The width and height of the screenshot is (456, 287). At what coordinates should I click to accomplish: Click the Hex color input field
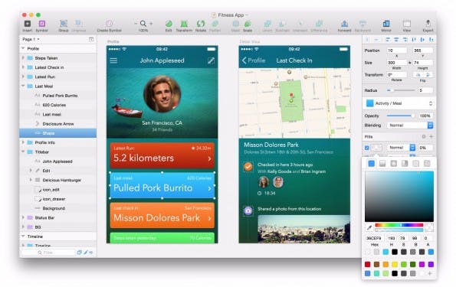(375, 238)
